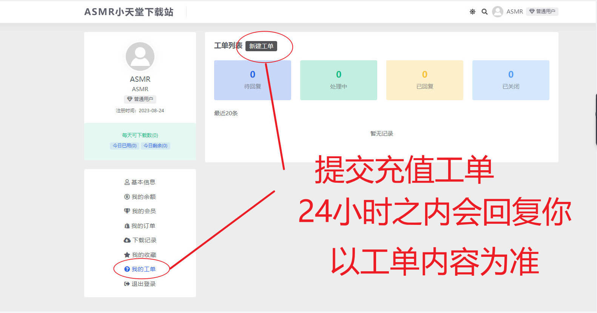Select the 已关闭 ticket status card
The height and width of the screenshot is (313, 597).
coord(511,80)
